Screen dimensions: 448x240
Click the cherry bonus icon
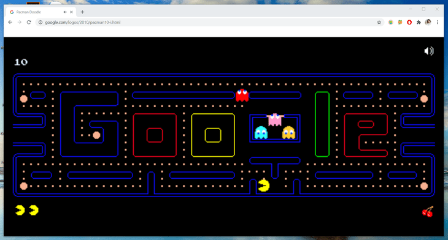pos(428,212)
